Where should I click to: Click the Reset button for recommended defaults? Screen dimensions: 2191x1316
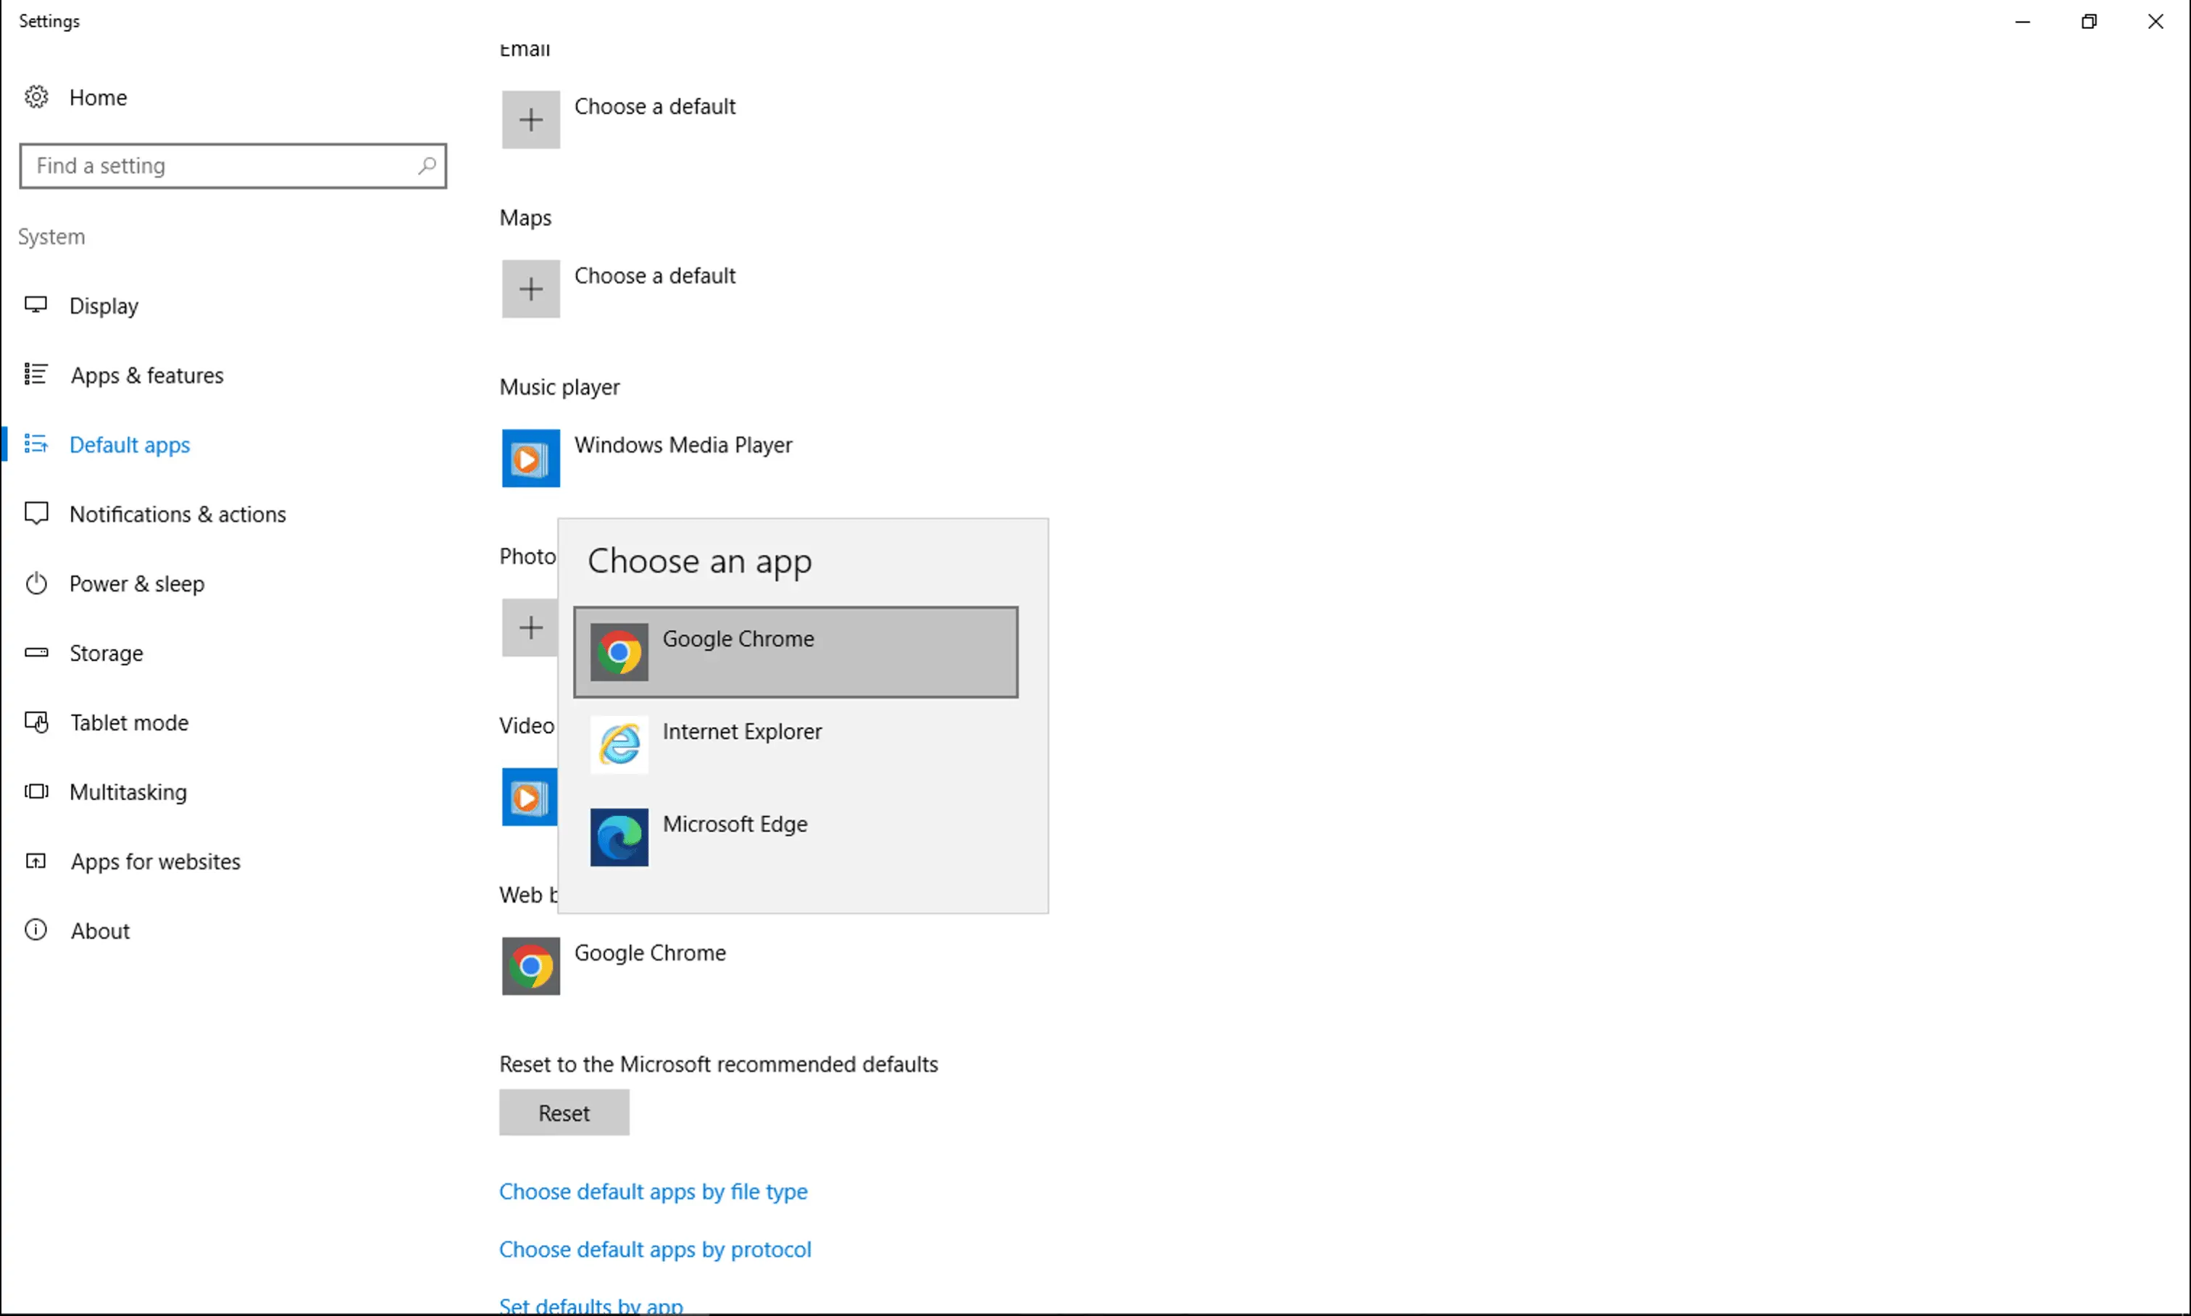(x=563, y=1113)
